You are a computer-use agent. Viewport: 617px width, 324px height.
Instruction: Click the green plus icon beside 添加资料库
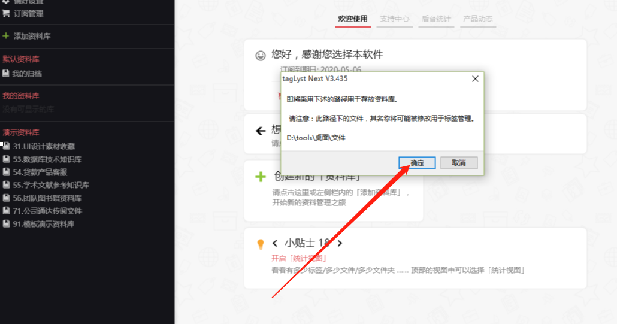5,36
